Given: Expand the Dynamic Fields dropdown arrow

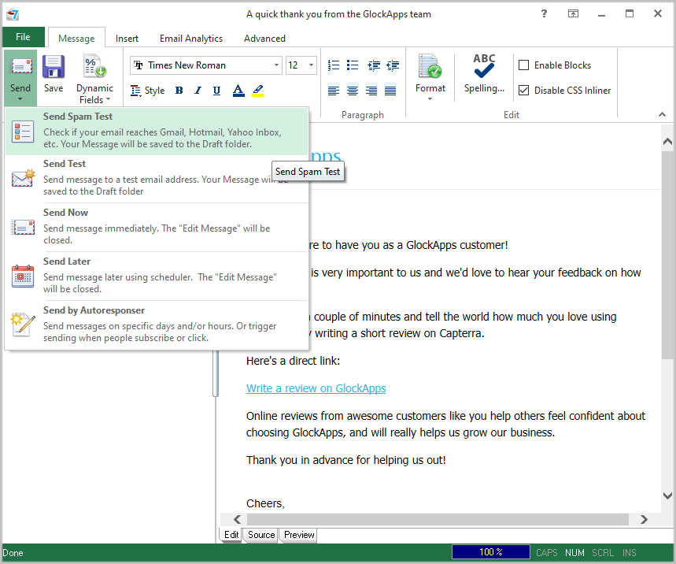Looking at the screenshot, I should point(109,99).
